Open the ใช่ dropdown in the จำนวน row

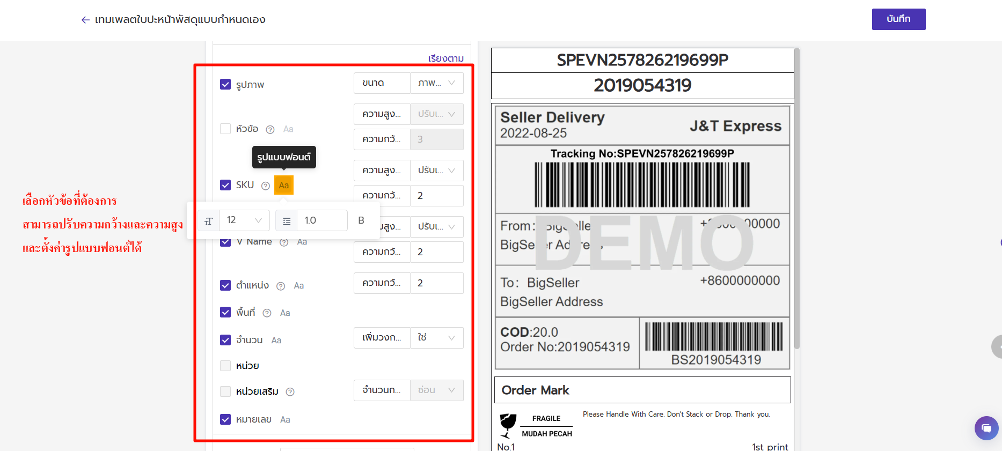click(x=436, y=338)
